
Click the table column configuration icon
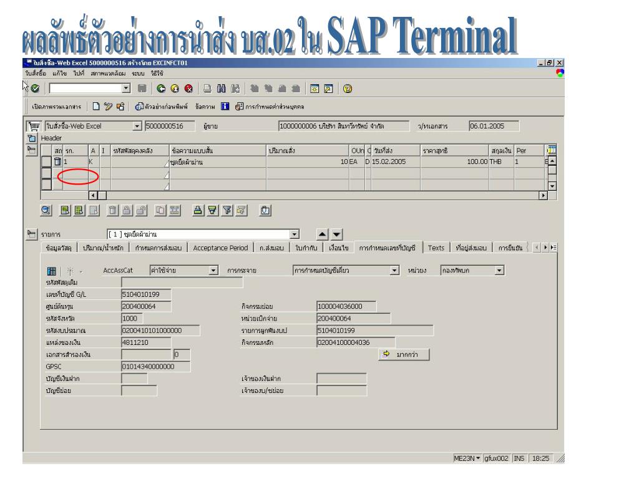click(552, 150)
